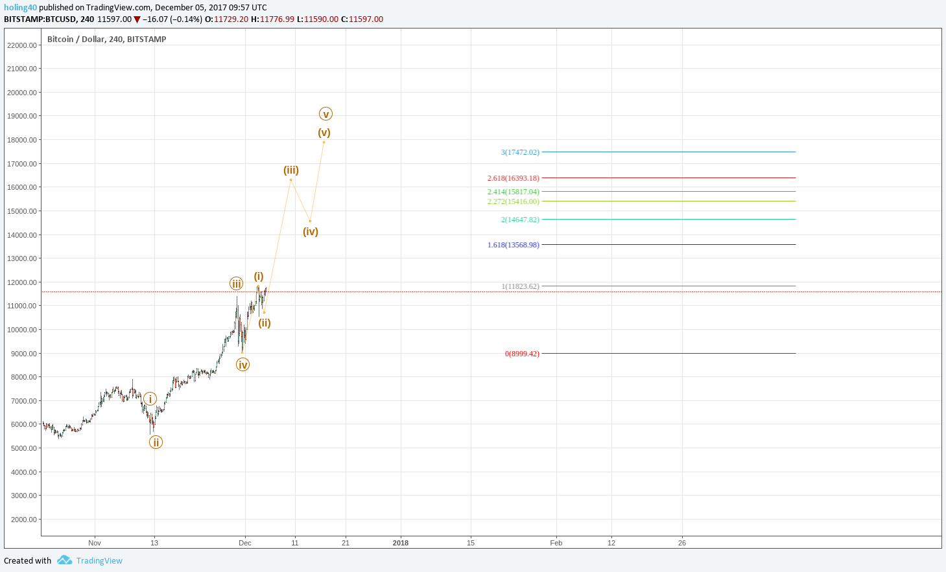Select the 1.618(13568.98) Fibonacci level label
Image resolution: width=946 pixels, height=572 pixels.
(514, 245)
